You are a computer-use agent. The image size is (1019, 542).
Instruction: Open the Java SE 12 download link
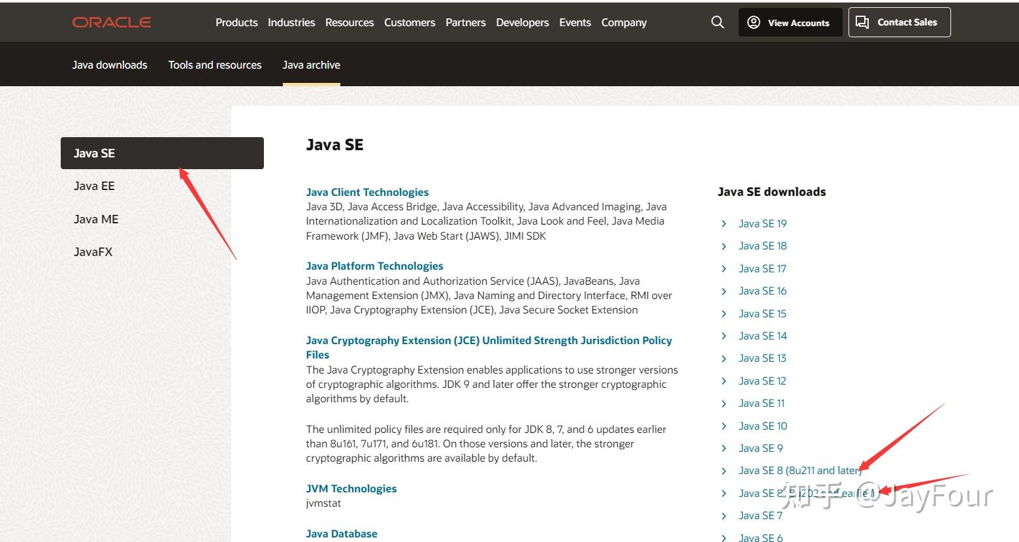tap(762, 381)
